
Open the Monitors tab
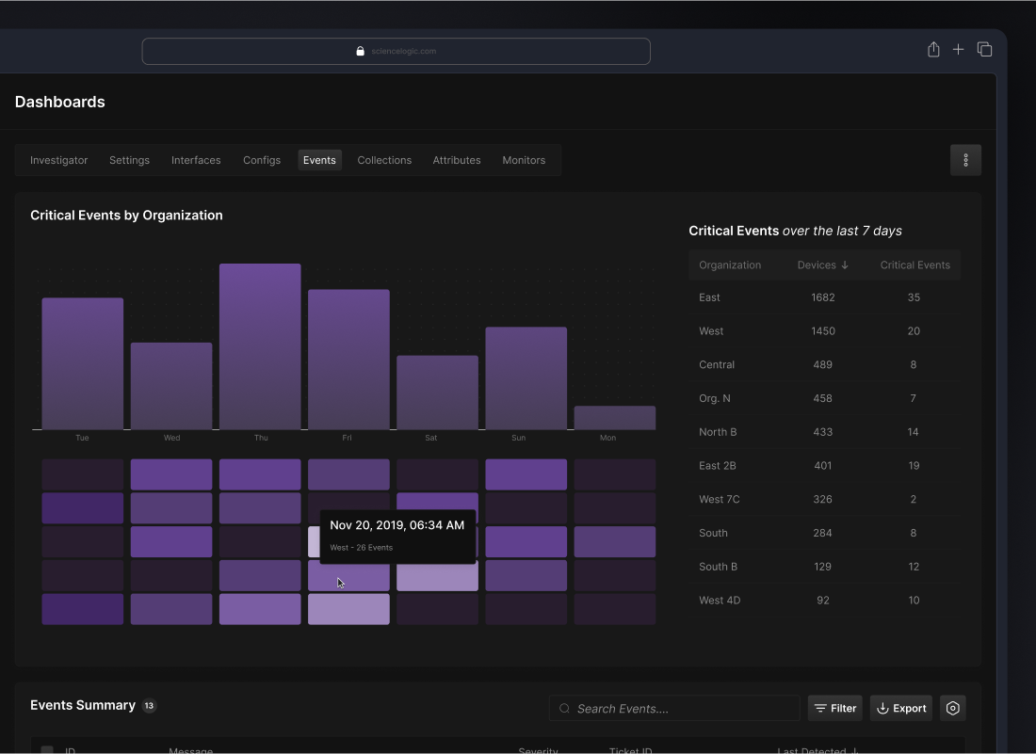524,160
